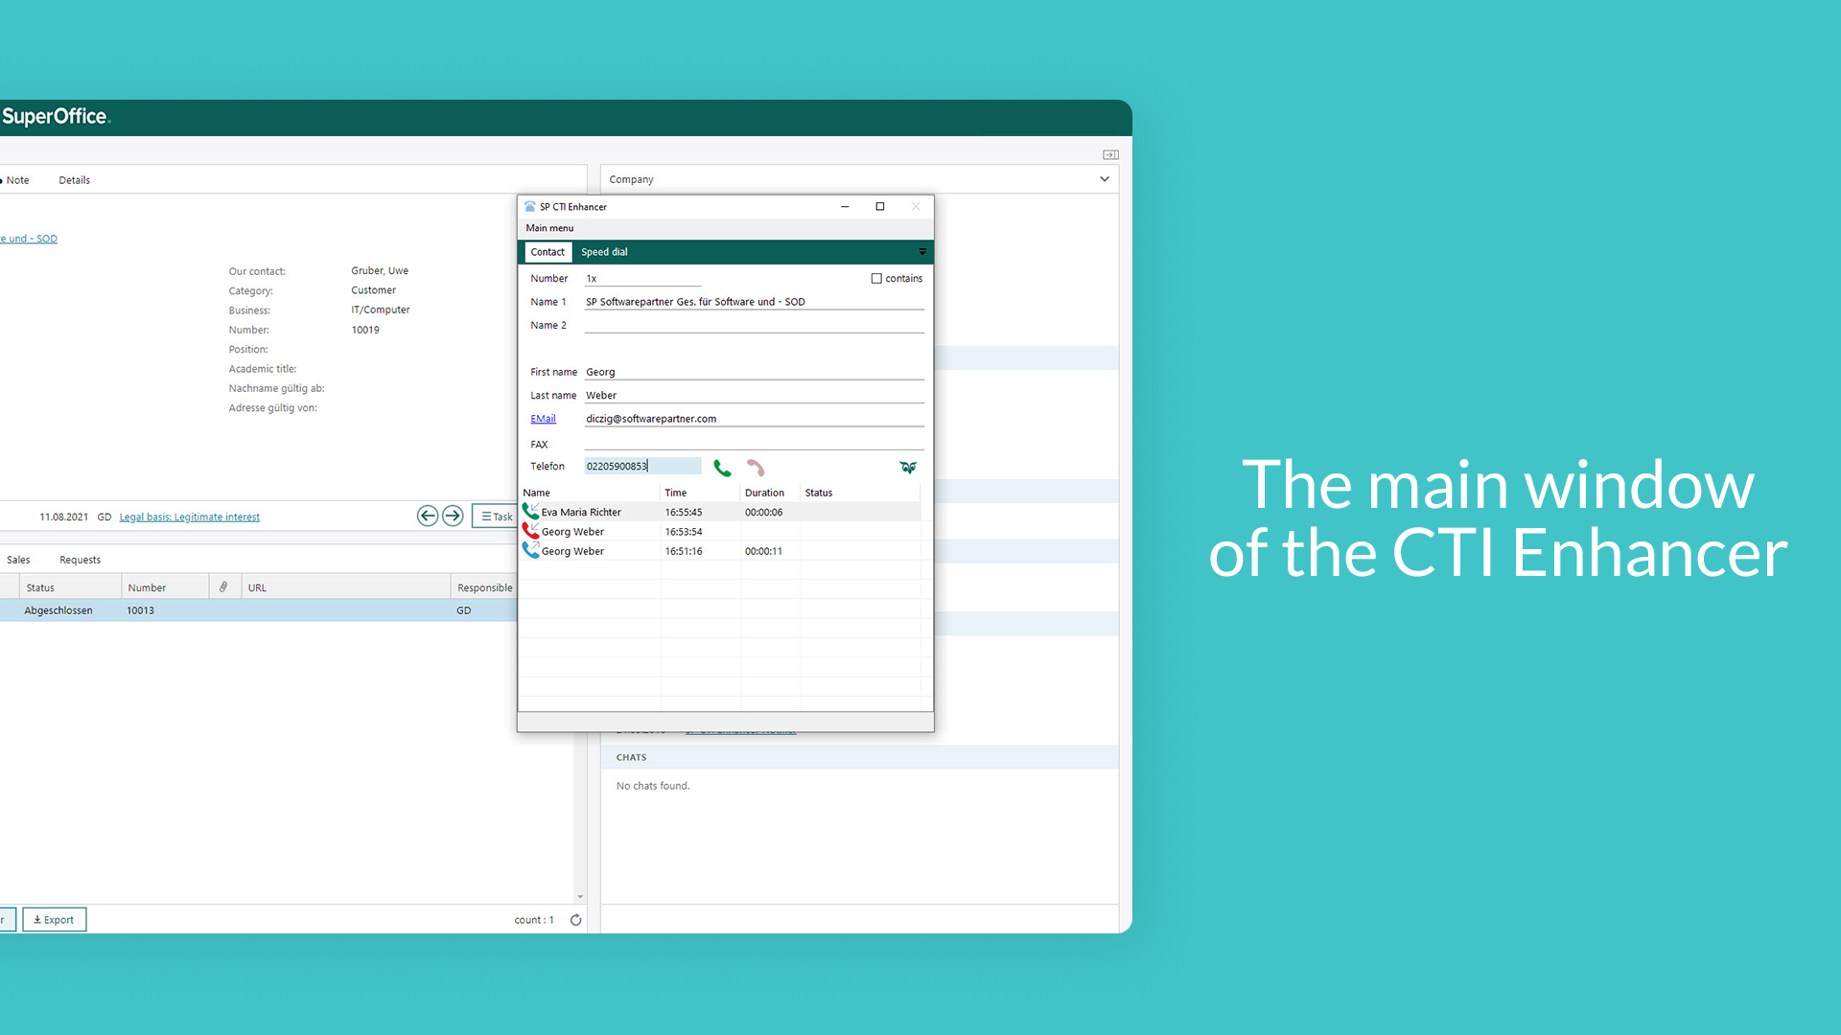Click the Name 2 input field
The height and width of the screenshot is (1035, 1841).
(754, 326)
